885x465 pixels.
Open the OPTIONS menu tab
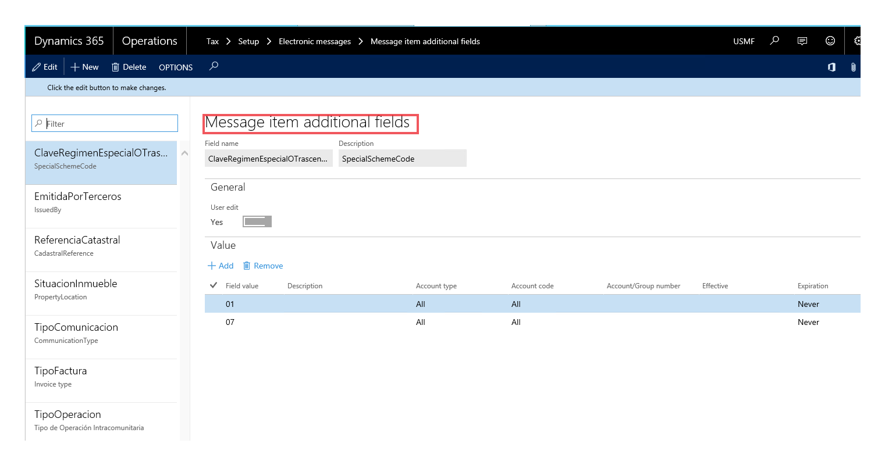pos(176,67)
